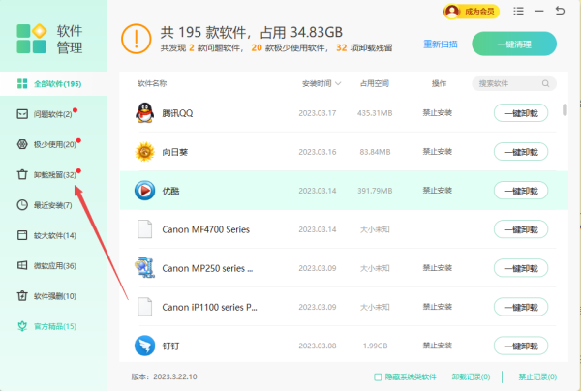Click the 腾讯QQ penguin icon
The width and height of the screenshot is (581, 391).
144,112
